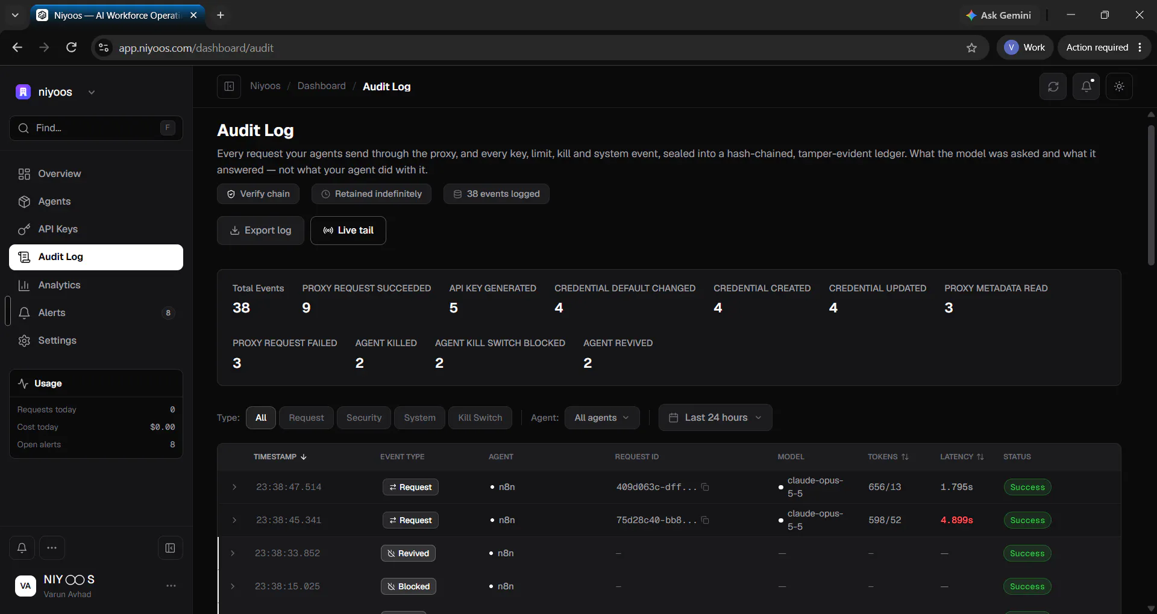Click the Verify chain button
The width and height of the screenshot is (1157, 614).
(x=258, y=194)
